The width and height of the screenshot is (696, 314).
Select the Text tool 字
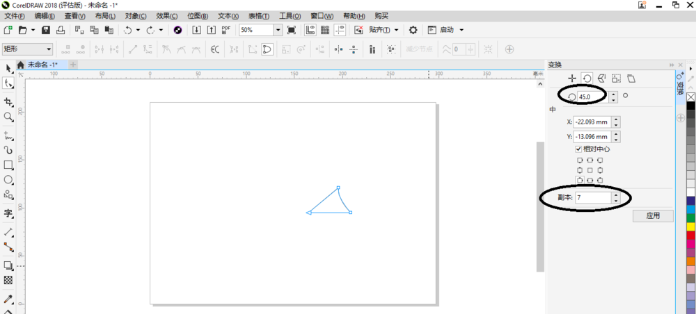(x=8, y=213)
